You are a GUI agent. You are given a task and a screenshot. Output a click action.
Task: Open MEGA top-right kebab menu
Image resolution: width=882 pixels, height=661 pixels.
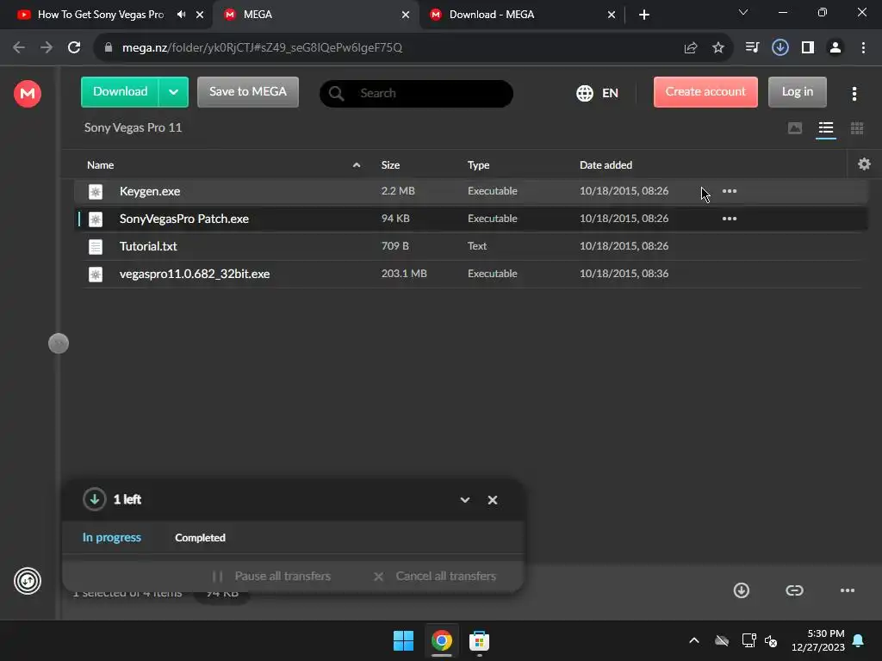click(x=854, y=94)
